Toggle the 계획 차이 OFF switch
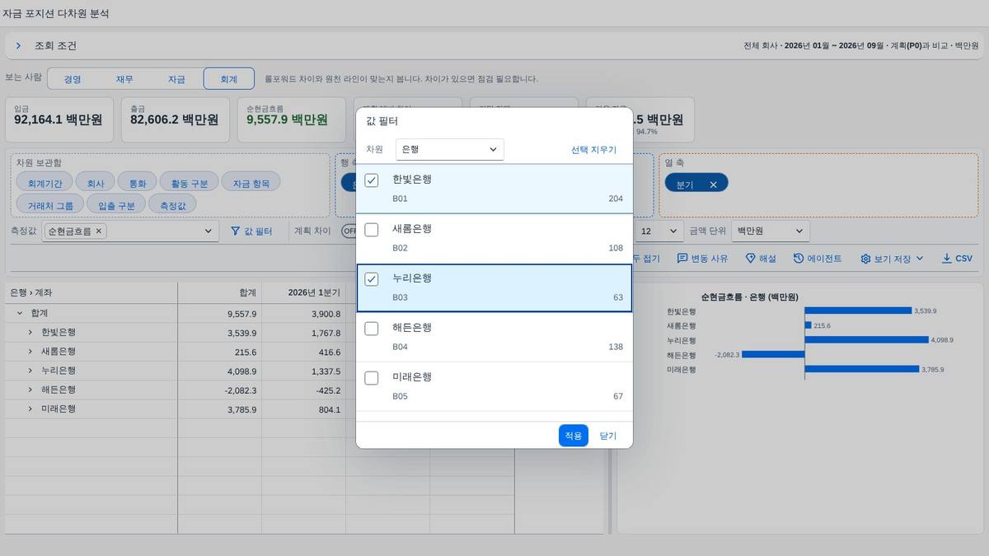Screen dimensions: 989x556 [x=349, y=231]
